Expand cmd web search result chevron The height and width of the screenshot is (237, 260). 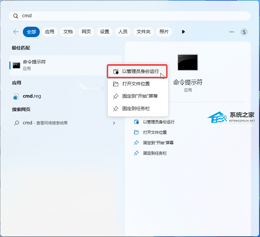click(114, 123)
